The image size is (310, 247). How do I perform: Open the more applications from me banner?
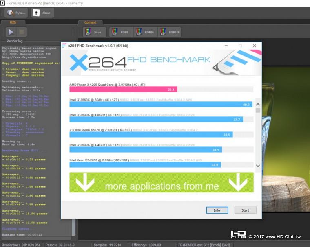click(161, 182)
